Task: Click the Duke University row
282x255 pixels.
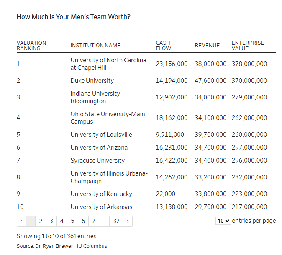Action: [92, 81]
